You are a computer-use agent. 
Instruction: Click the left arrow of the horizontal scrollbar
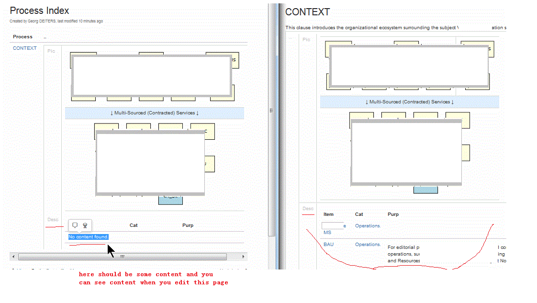[13, 257]
